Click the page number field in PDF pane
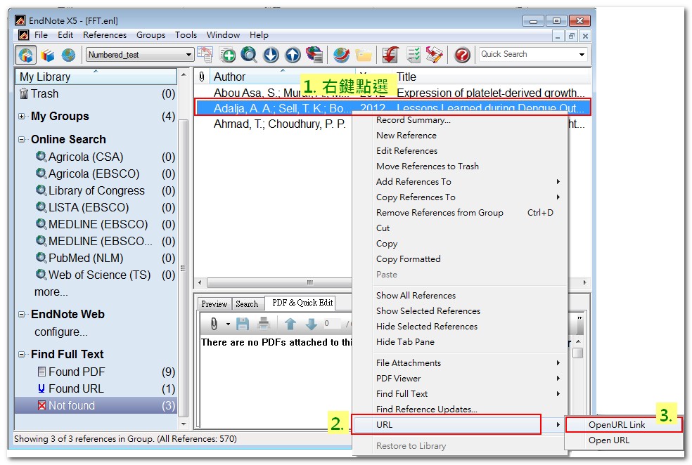 pos(333,324)
